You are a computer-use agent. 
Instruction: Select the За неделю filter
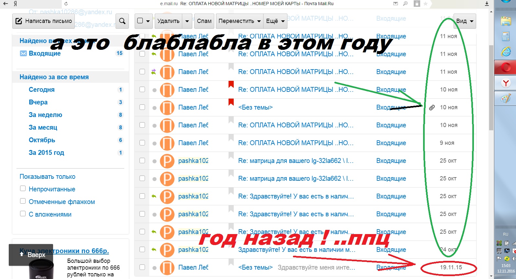45,115
